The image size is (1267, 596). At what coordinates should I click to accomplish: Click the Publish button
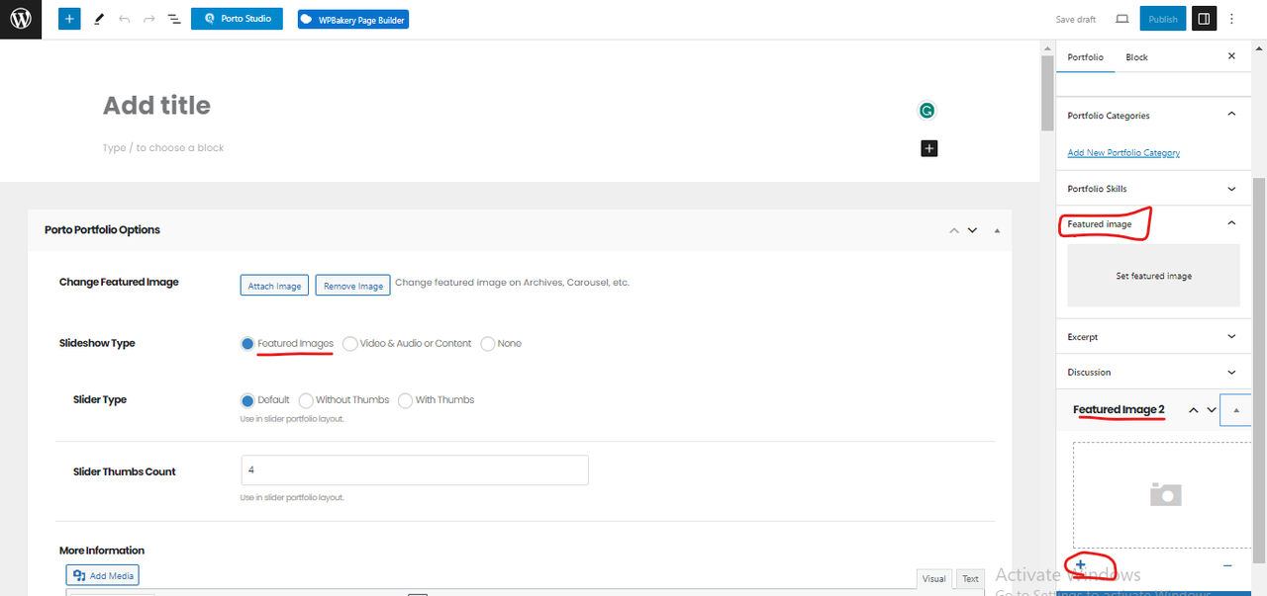(1162, 19)
